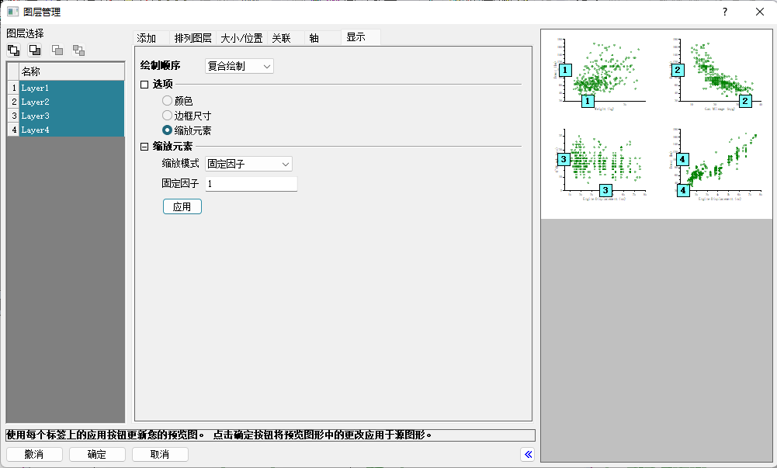777x468 pixels.
Task: Click the grayed-out staggered squares icon
Action: (78, 50)
